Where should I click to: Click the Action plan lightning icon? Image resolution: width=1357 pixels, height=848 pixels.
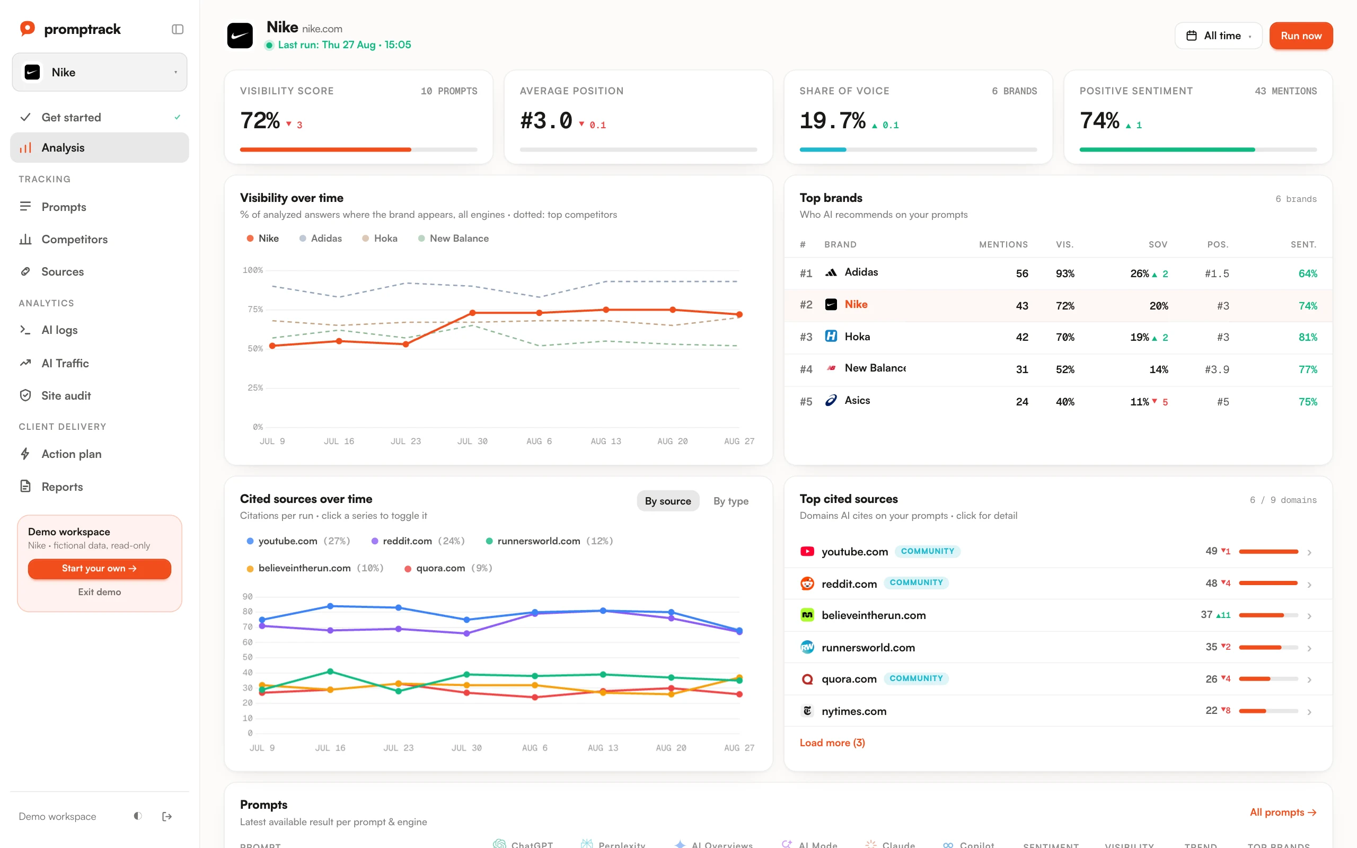25,454
